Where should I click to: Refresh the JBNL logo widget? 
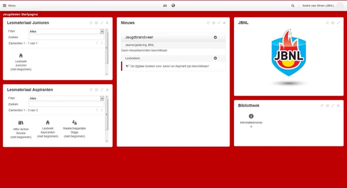pyautogui.click(x=328, y=23)
